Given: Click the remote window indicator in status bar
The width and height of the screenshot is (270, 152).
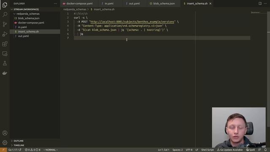Looking at the screenshot, I should tap(3, 150).
